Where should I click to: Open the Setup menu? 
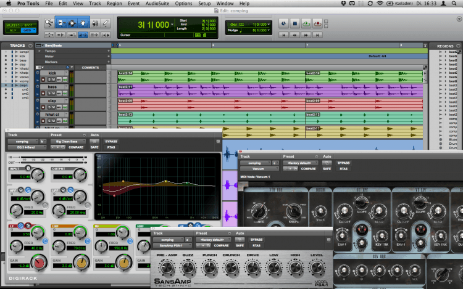204,4
